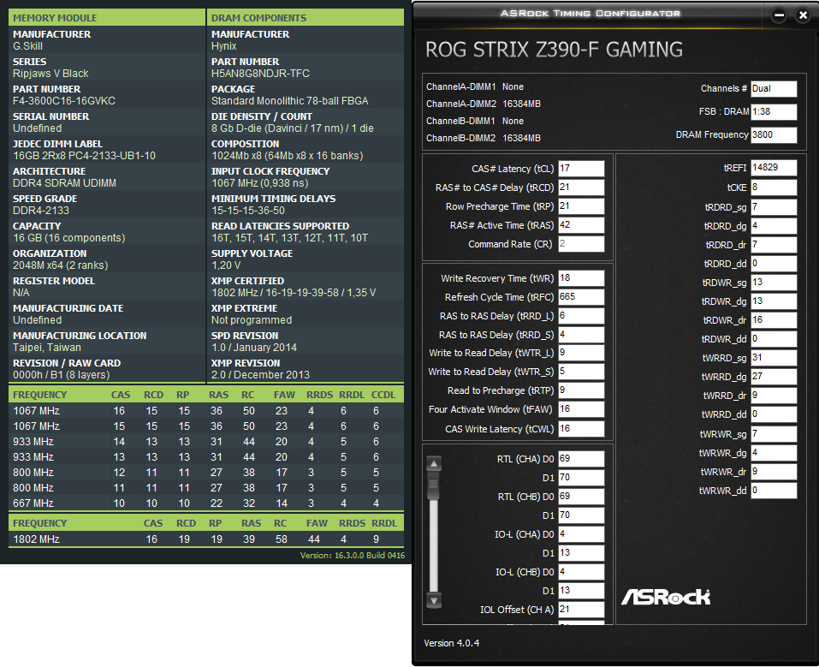This screenshot has width=819, height=667.
Task: Click the ChannelA-DIMM2 16384MB entry
Action: [x=484, y=104]
